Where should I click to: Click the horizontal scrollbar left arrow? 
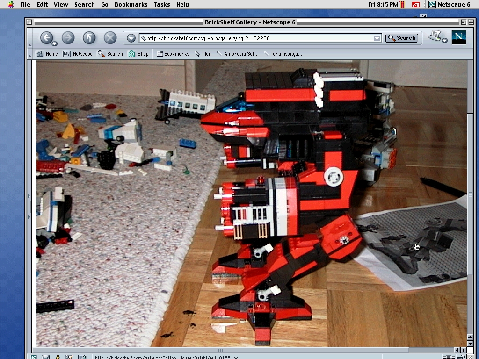pyautogui.click(x=457, y=350)
